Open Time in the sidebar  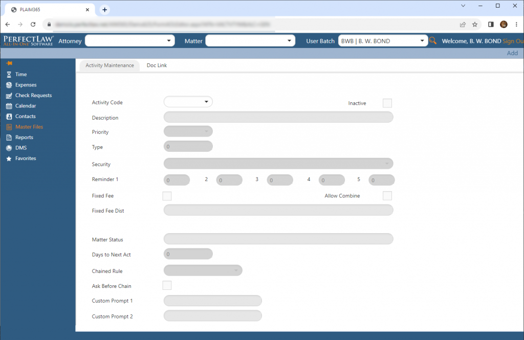[20, 75]
